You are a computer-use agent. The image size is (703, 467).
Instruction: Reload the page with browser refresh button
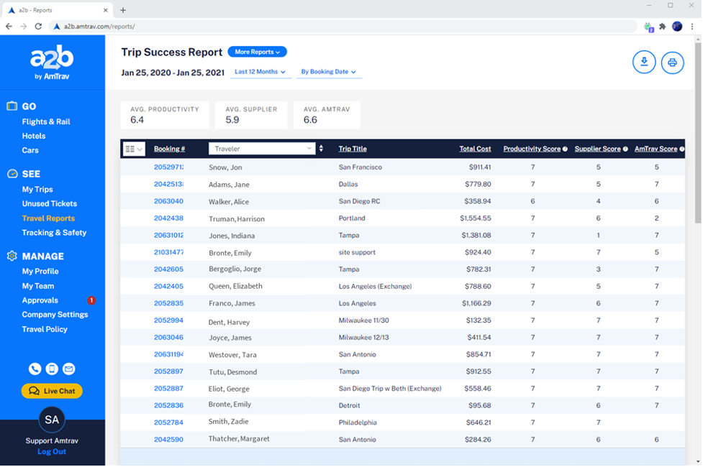38,27
